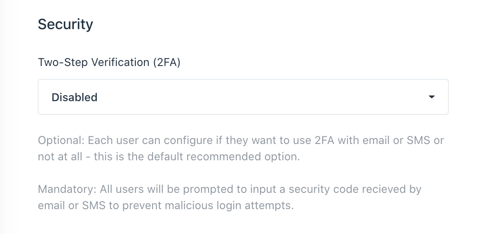Click the dropdown caret arrow icon
This screenshot has height=234, width=478.
click(x=431, y=97)
